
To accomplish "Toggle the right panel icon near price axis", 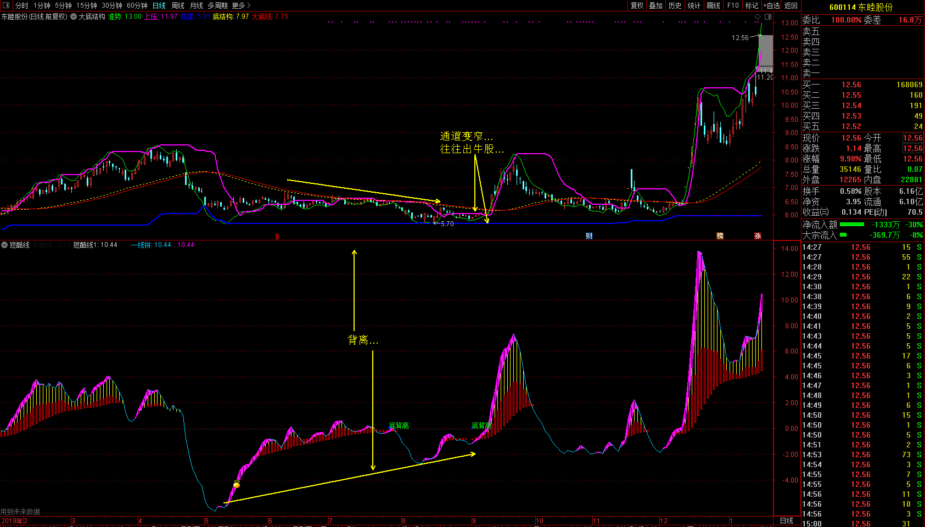I will (x=768, y=17).
